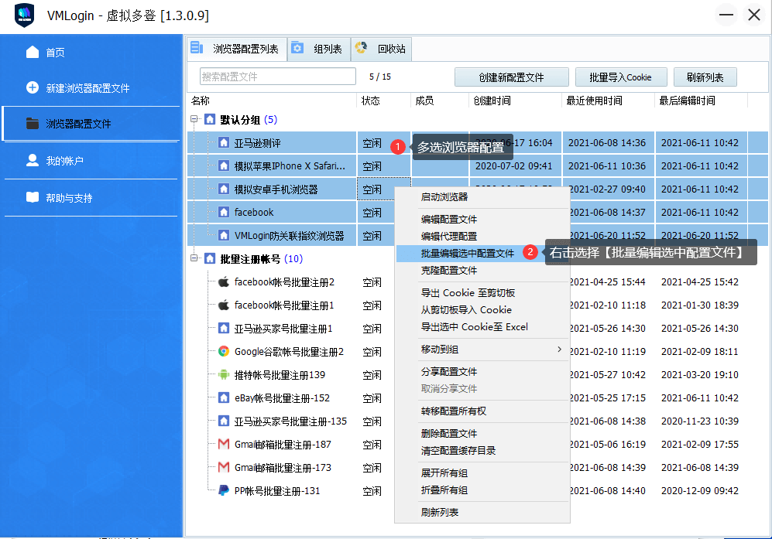Screen dimensions: 772x539
Task: Collapse the 默认分组 tree group
Action: [x=194, y=119]
